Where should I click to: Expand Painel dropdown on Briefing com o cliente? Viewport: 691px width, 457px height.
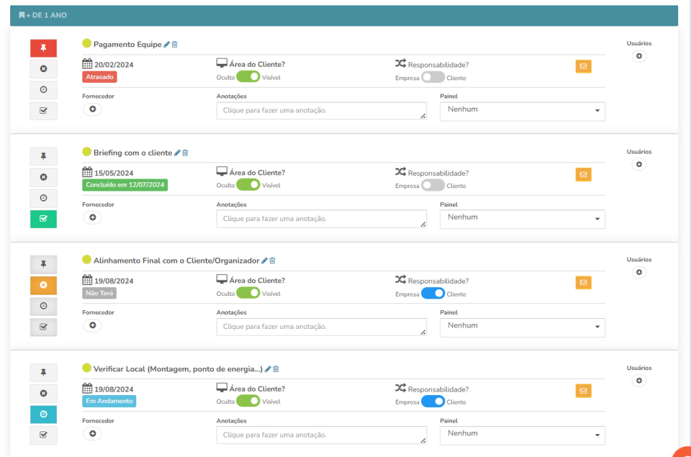pyautogui.click(x=522, y=218)
